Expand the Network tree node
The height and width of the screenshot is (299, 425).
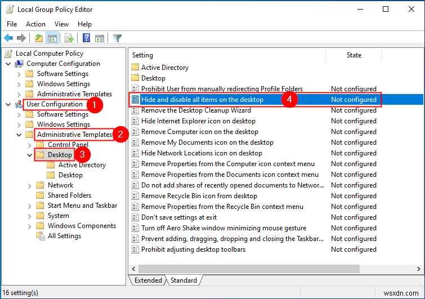pos(29,186)
